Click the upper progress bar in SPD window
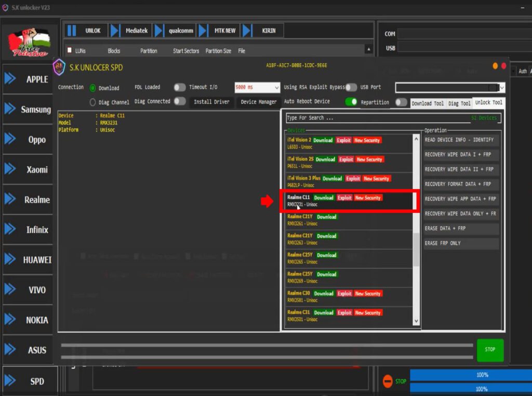The image size is (532, 396). pyautogui.click(x=267, y=345)
